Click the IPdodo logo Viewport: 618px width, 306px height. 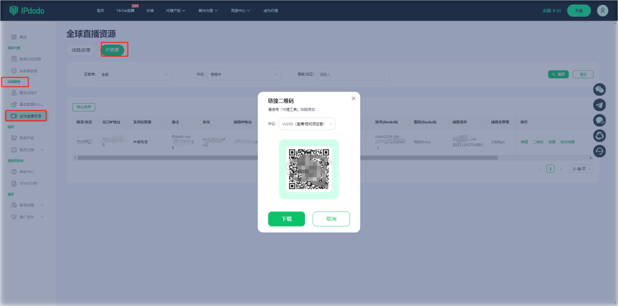pos(27,11)
